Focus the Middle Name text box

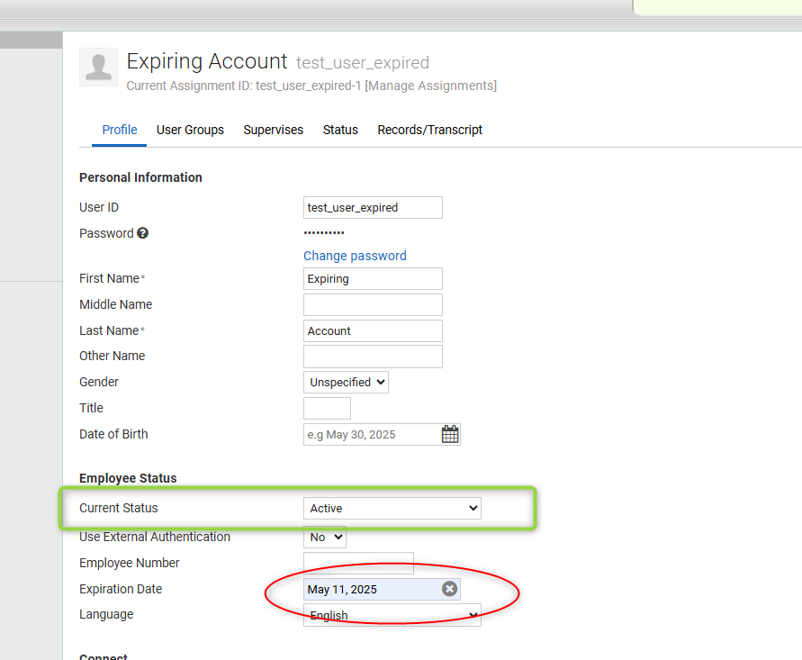[373, 305]
